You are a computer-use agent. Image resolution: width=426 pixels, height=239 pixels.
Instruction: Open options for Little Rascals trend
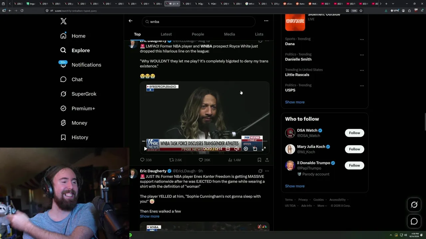coord(362,70)
